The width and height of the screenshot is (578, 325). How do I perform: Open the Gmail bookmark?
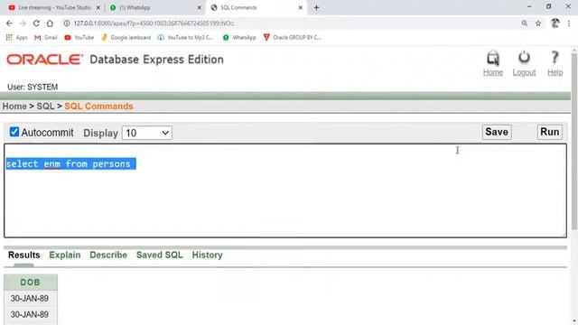tap(46, 37)
